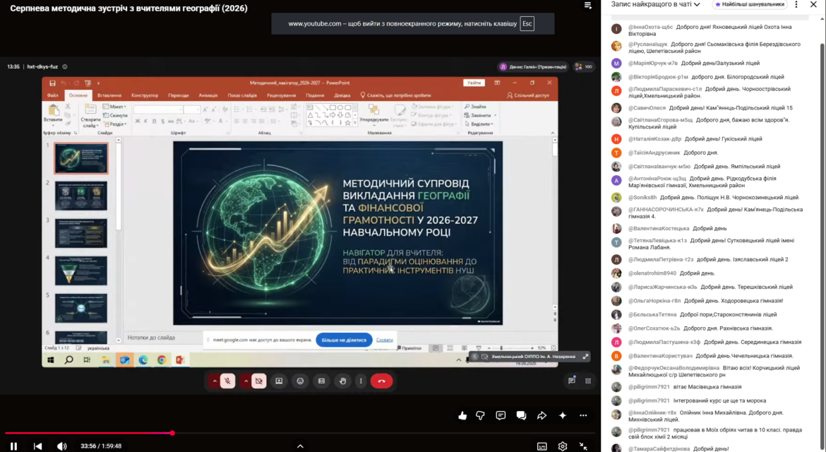826x452 pixels.
Task: Toggle YouTube subtitles button
Action: coord(542,446)
